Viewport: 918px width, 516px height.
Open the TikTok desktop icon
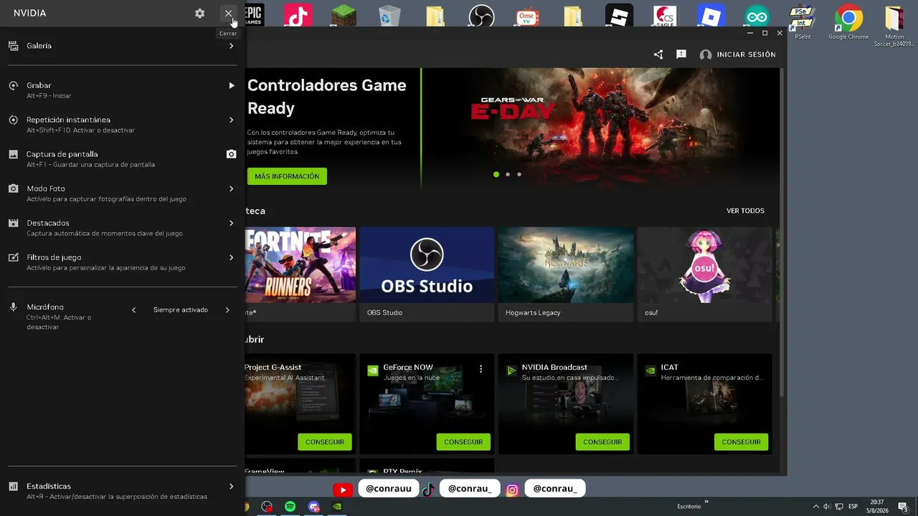coord(298,16)
